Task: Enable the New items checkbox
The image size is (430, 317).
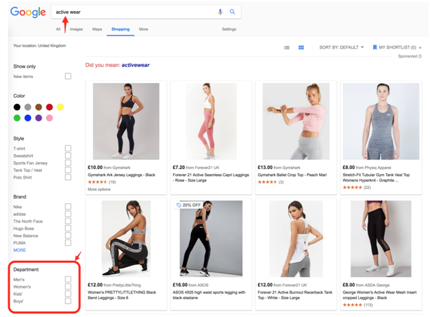Action: pos(68,77)
